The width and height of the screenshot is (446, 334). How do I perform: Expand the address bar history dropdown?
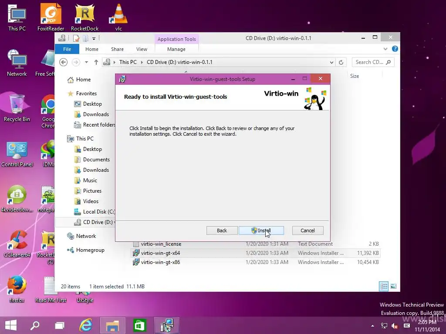[331, 62]
